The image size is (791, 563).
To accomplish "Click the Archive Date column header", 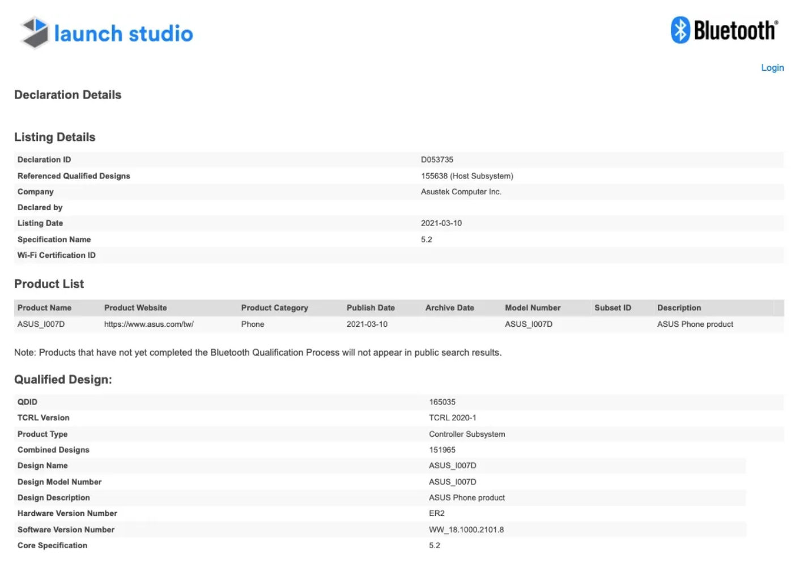I will tap(450, 308).
